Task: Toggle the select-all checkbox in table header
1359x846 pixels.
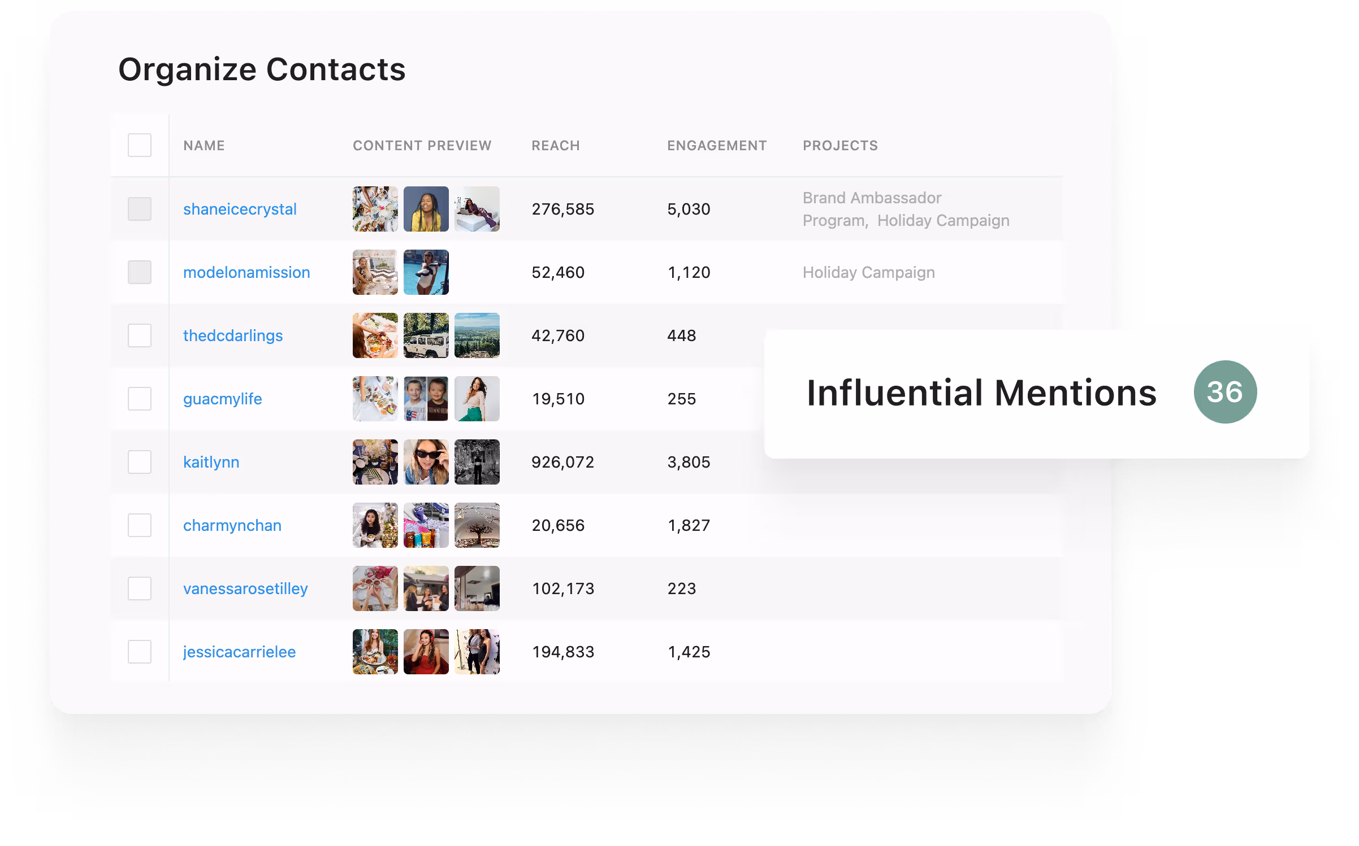Action: click(x=139, y=145)
